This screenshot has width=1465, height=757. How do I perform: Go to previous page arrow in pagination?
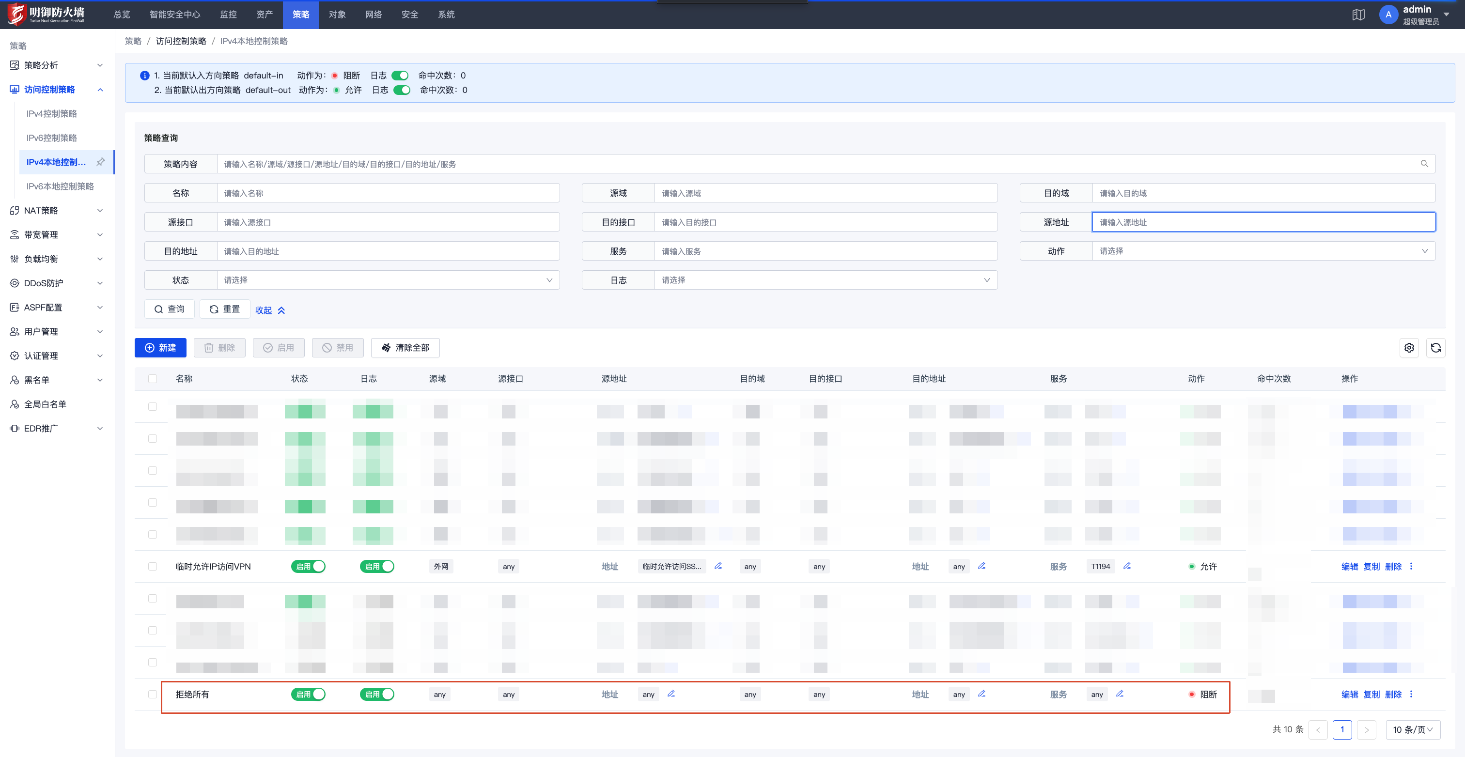1318,730
